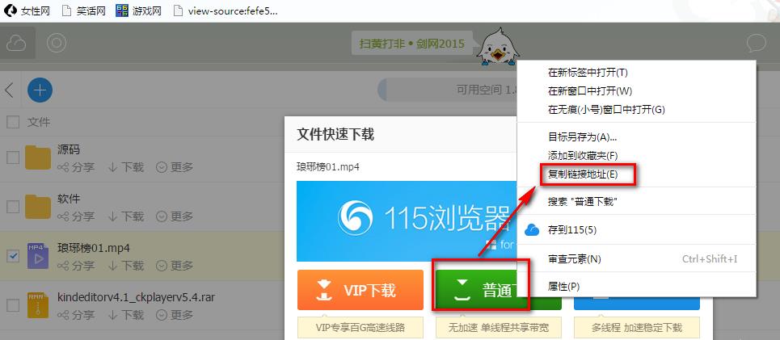Click the orange VIP下载 button
The height and width of the screenshot is (340, 780).
click(360, 290)
